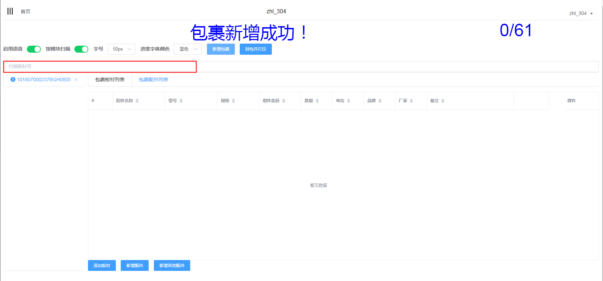603x281 pixels.
Task: Click the 新增包裹 button
Action: pos(221,49)
